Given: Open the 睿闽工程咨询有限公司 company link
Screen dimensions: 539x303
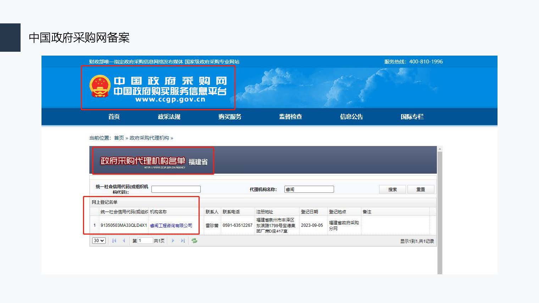Looking at the screenshot, I should 171,225.
